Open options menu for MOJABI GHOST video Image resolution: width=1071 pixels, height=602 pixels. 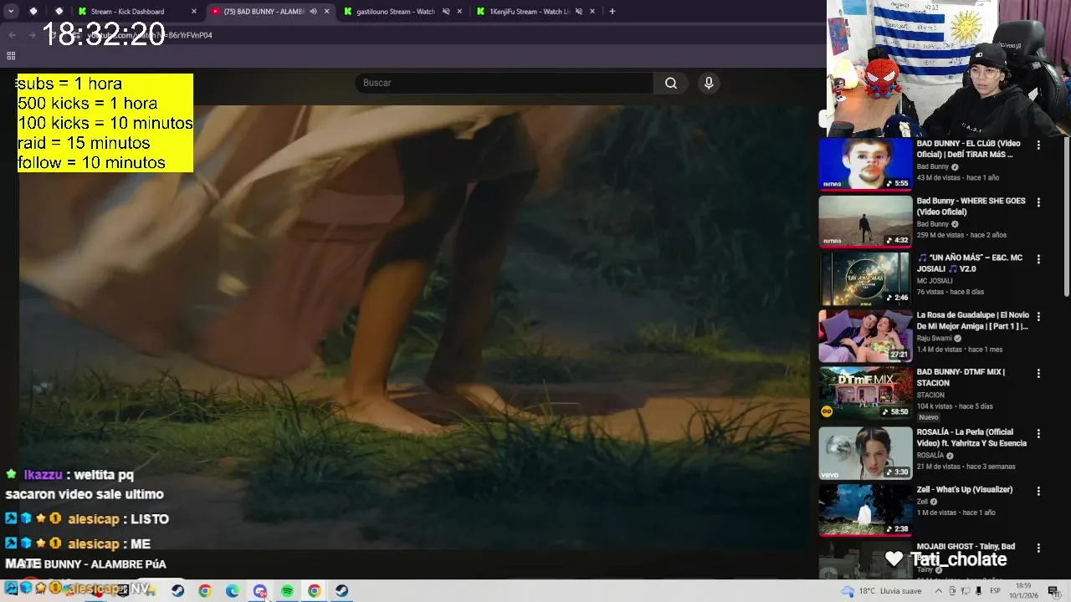pyautogui.click(x=1038, y=548)
